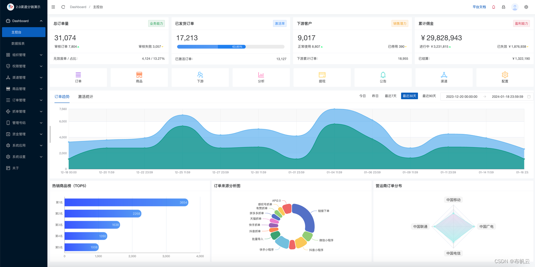Open the 订单 shortcut card
This screenshot has height=267, width=535.
(x=78, y=77)
